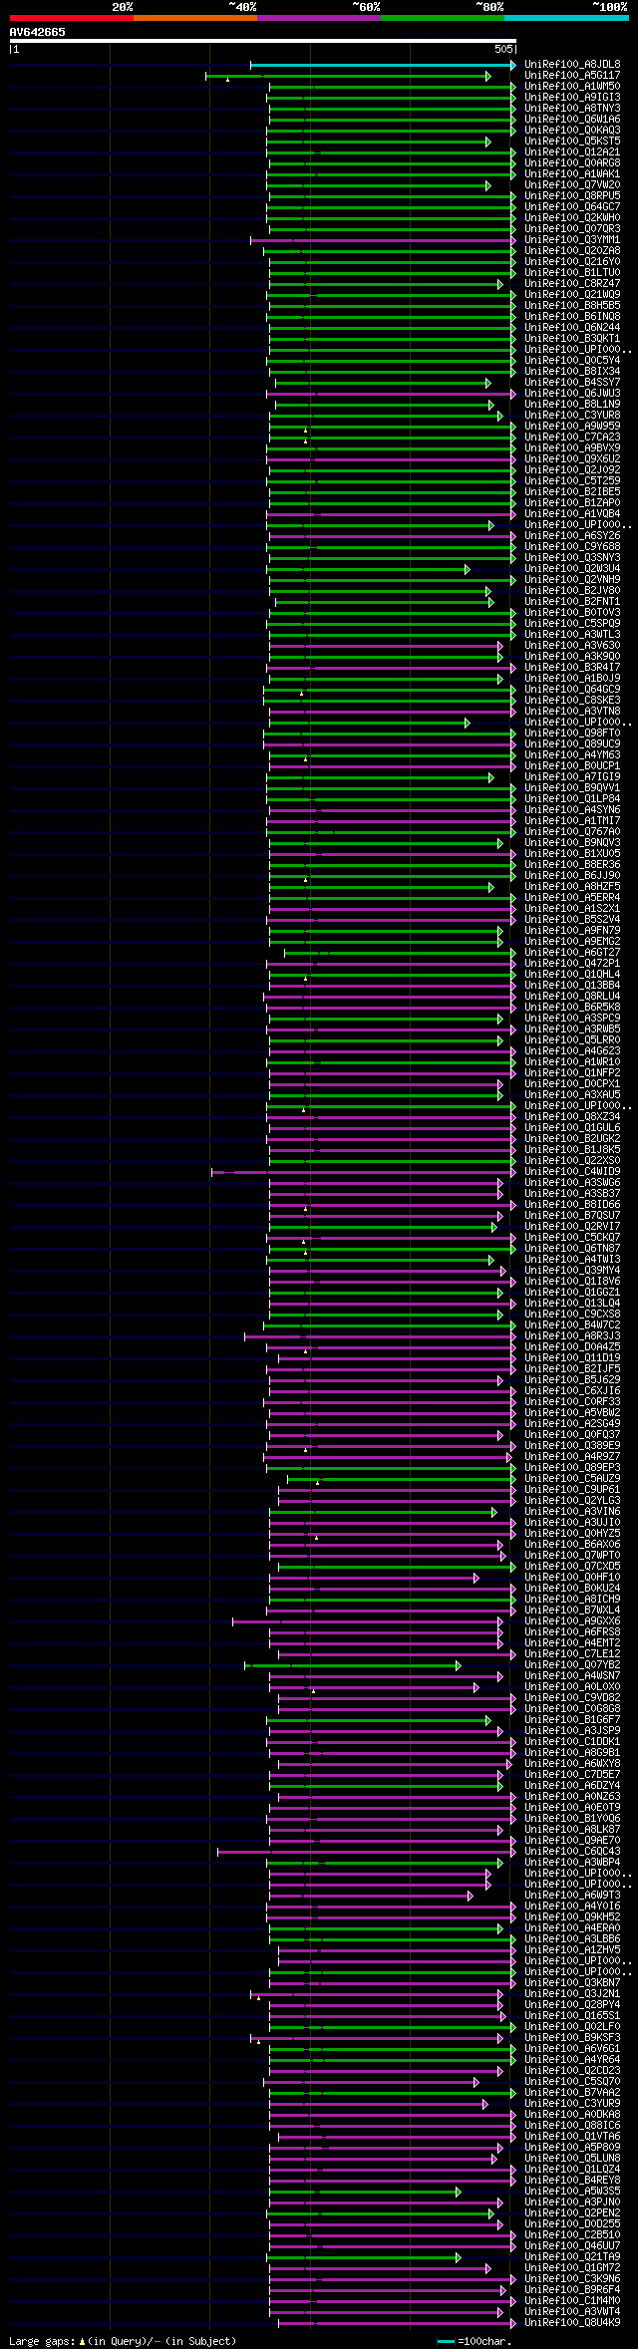Click the UniRef100_C0RF33 entry

(x=572, y=1402)
